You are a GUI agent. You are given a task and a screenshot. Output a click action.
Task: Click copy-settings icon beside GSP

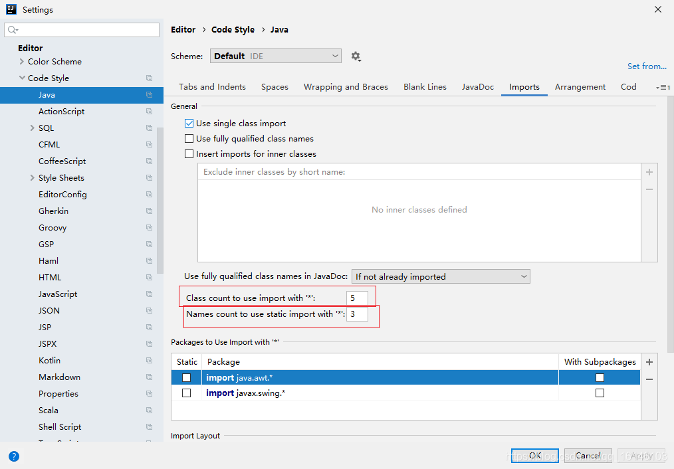[x=149, y=244]
